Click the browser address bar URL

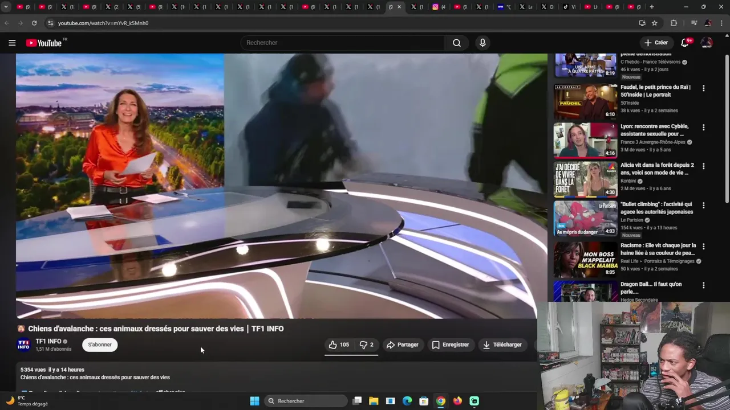coord(103,23)
